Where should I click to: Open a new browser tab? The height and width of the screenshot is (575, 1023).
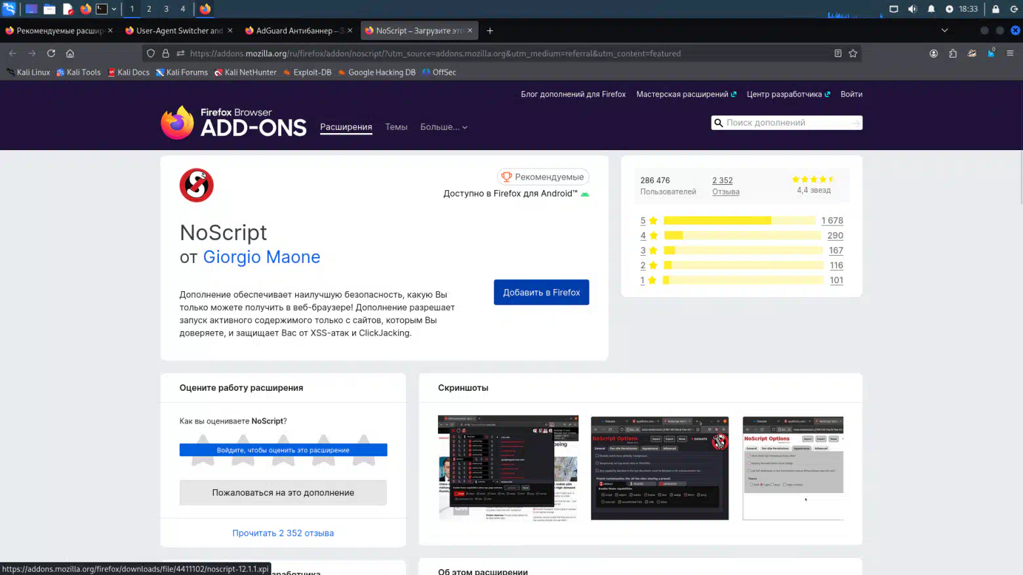click(x=489, y=30)
